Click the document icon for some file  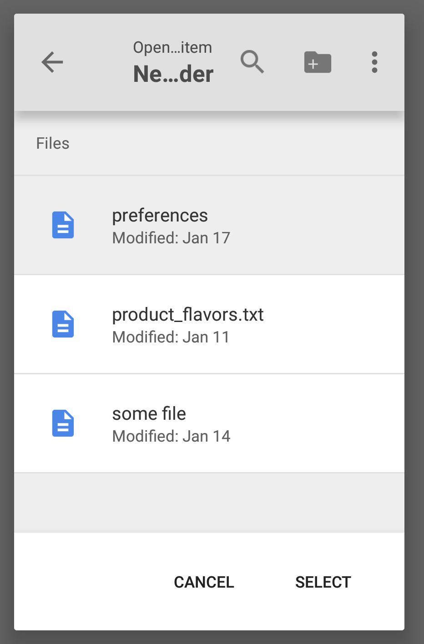tap(63, 423)
